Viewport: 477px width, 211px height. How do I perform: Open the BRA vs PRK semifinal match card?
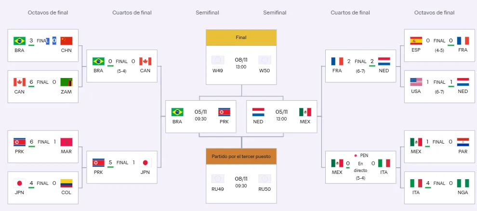(x=200, y=116)
